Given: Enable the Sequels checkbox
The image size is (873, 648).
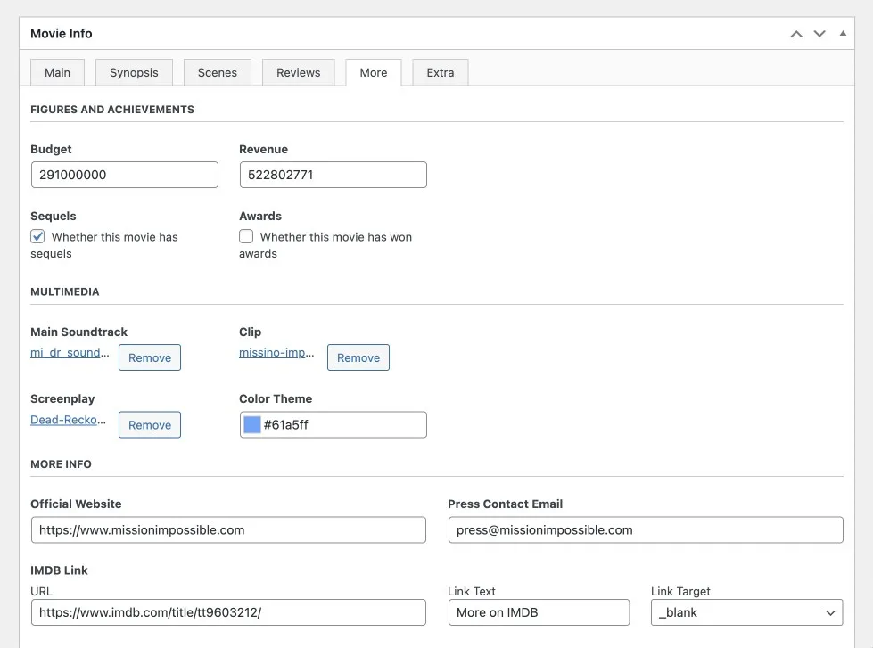Looking at the screenshot, I should pyautogui.click(x=37, y=236).
